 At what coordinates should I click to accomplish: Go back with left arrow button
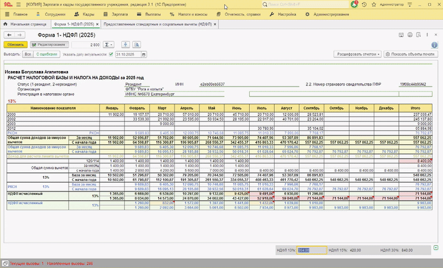click(x=9, y=35)
